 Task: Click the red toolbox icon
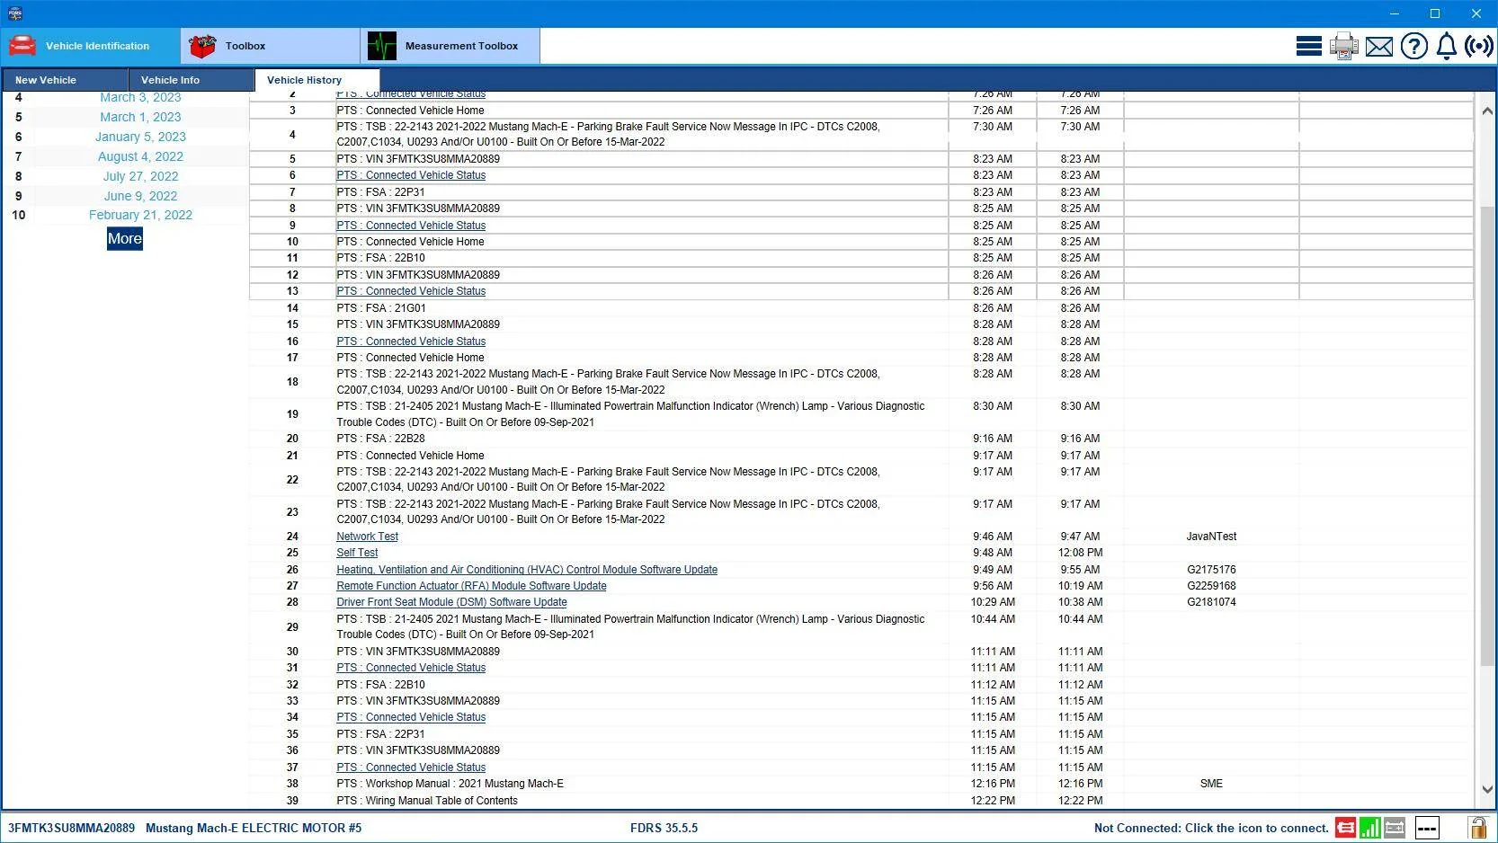[202, 46]
